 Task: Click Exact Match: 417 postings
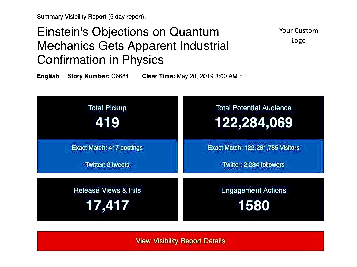click(x=107, y=148)
